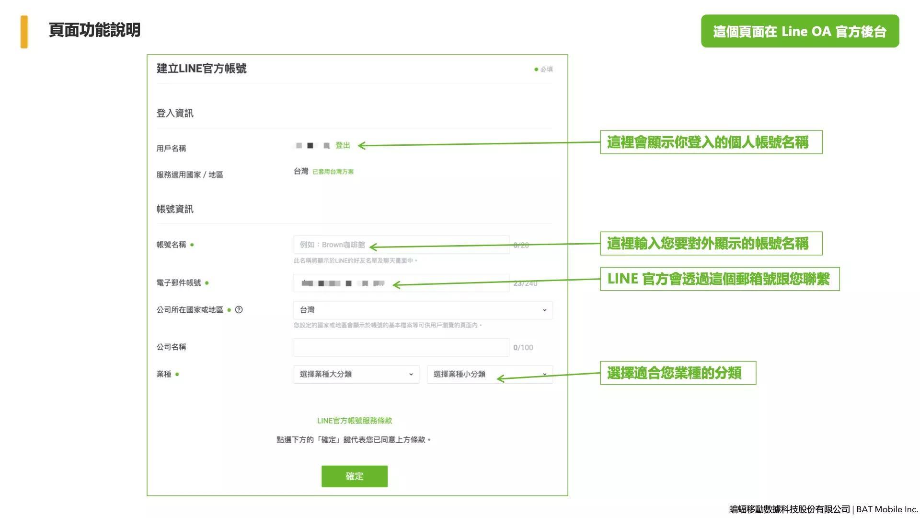The width and height of the screenshot is (920, 518).
Task: Open the LINE官方帳號服務條款 link
Action: pyautogui.click(x=354, y=421)
